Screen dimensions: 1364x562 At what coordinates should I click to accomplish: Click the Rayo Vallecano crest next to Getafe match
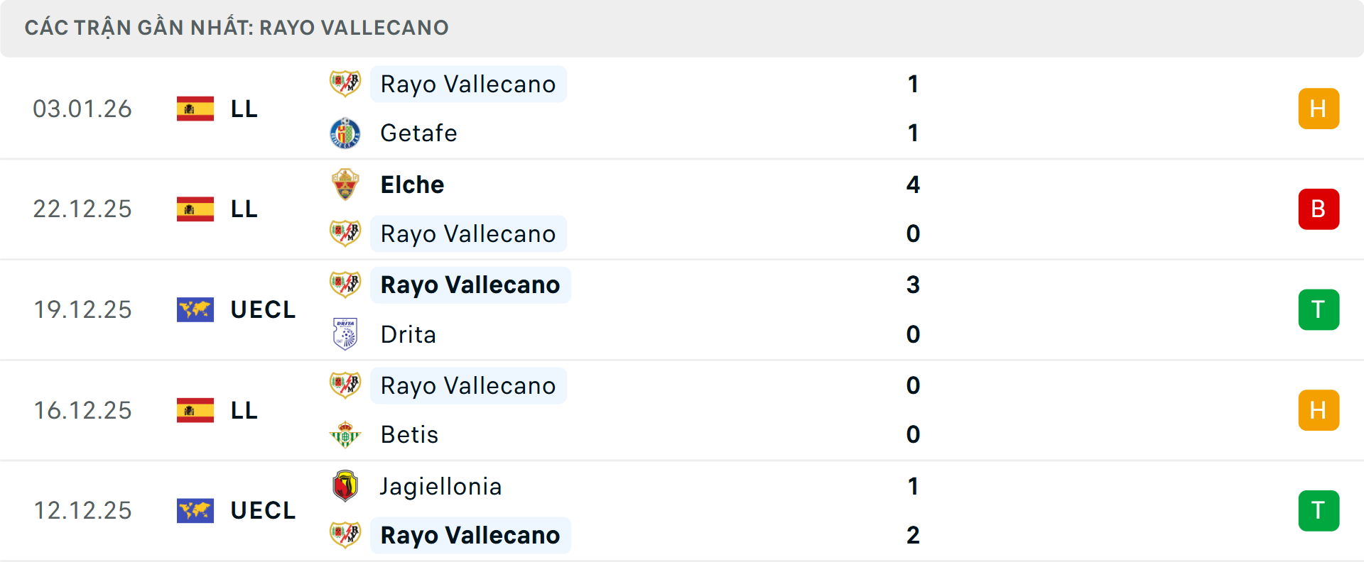[x=345, y=83]
